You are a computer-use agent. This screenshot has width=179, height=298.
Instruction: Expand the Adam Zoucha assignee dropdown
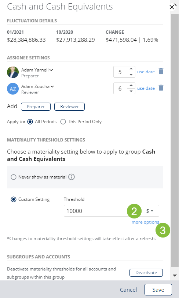pos(52,87)
